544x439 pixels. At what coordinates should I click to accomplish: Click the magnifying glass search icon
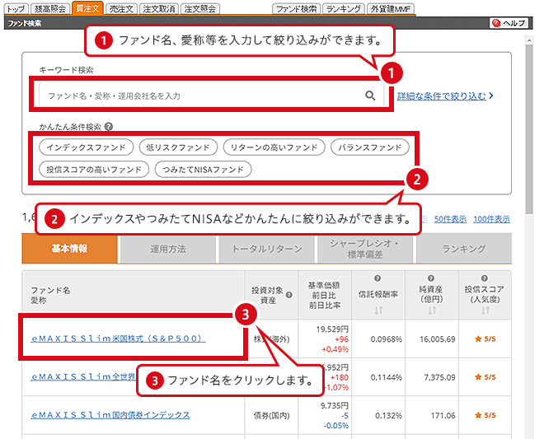pos(370,96)
